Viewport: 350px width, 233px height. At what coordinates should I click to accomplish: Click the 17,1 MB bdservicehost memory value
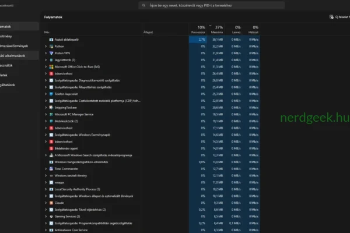(x=218, y=128)
